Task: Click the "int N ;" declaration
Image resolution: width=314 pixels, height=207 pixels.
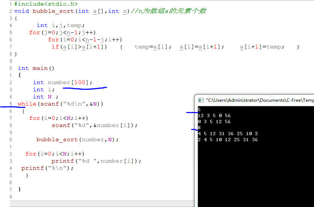Action: tap(46, 97)
